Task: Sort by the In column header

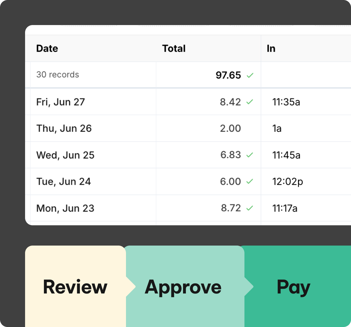Action: tap(271, 49)
